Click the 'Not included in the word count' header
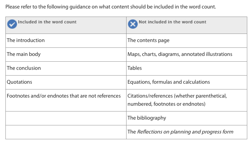Image resolution: width=252 pixels, height=143 pixels. pyautogui.click(x=172, y=22)
